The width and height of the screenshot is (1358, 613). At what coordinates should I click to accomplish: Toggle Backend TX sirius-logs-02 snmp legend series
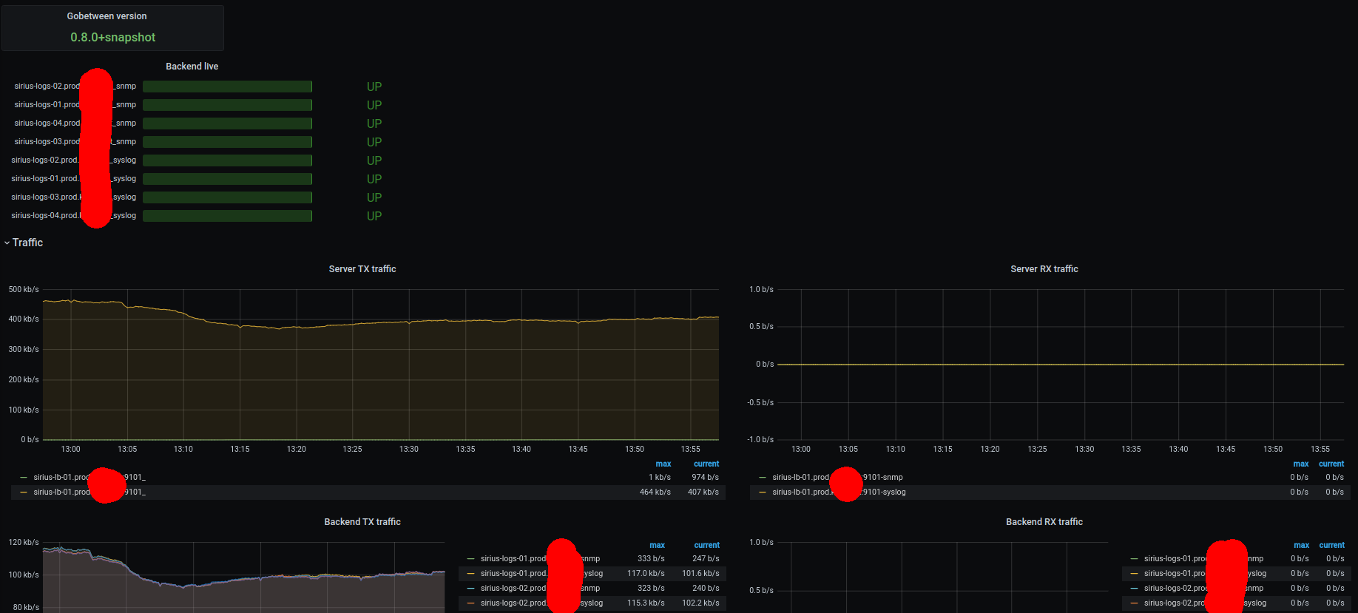pyautogui.click(x=540, y=589)
